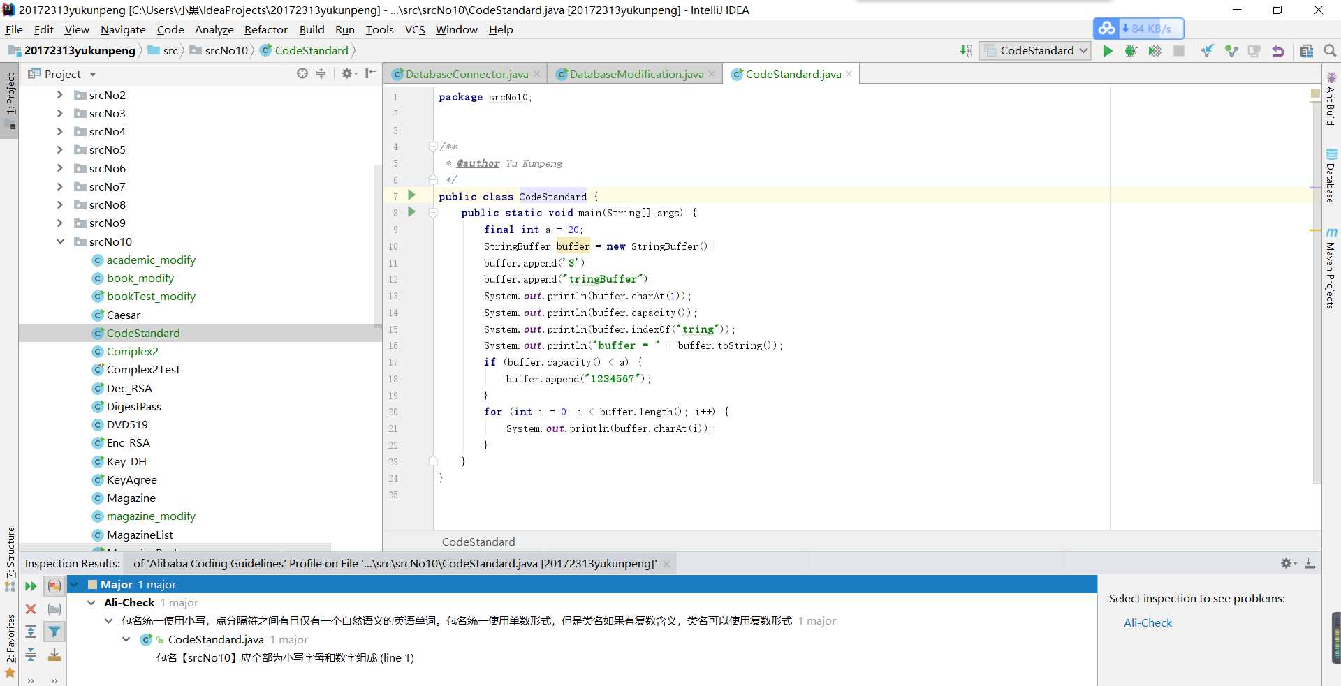Screen dimensions: 1341x686
Task: Revert changes with the purple undo arrow
Action: (1278, 51)
